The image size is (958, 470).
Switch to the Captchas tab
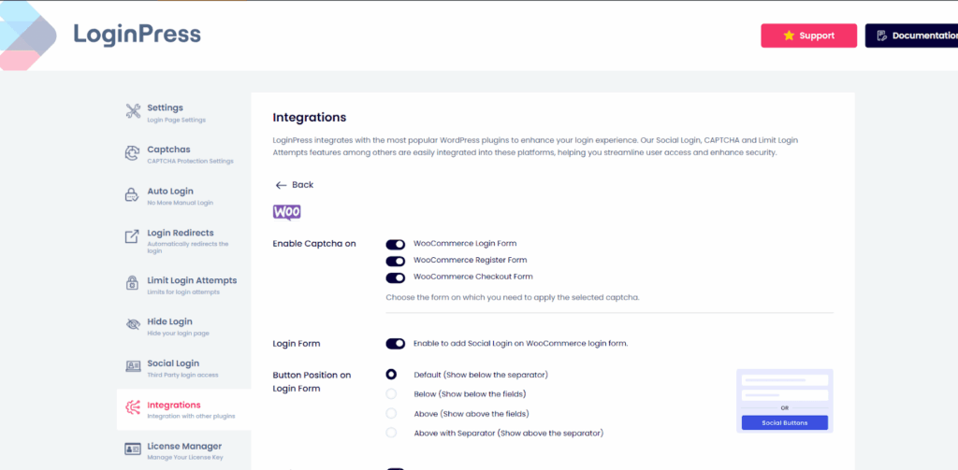pyautogui.click(x=183, y=154)
